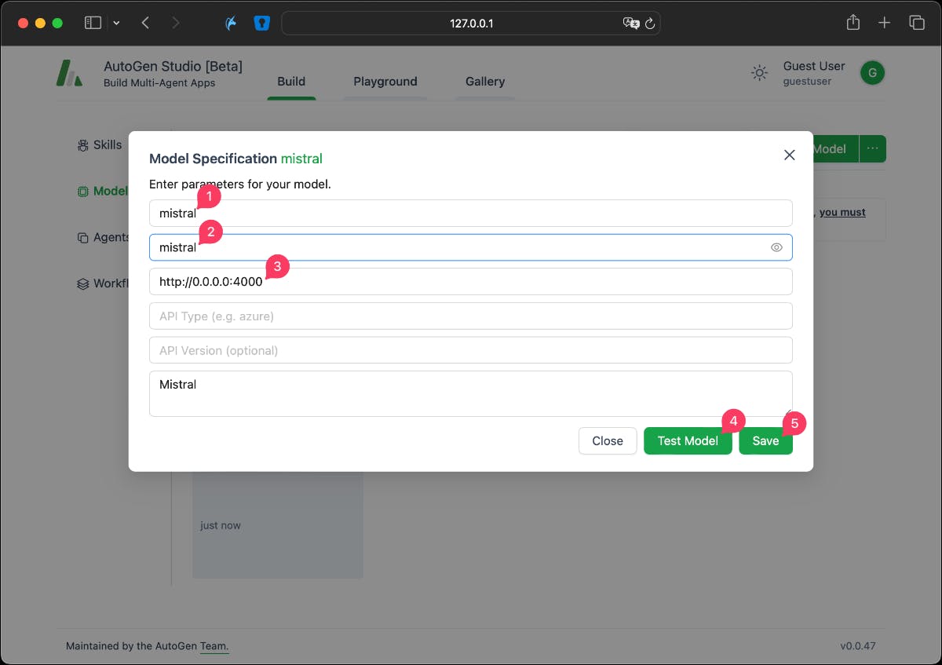Screen dimensions: 942x665
Task: Open the Safari share icon
Action: (x=853, y=23)
